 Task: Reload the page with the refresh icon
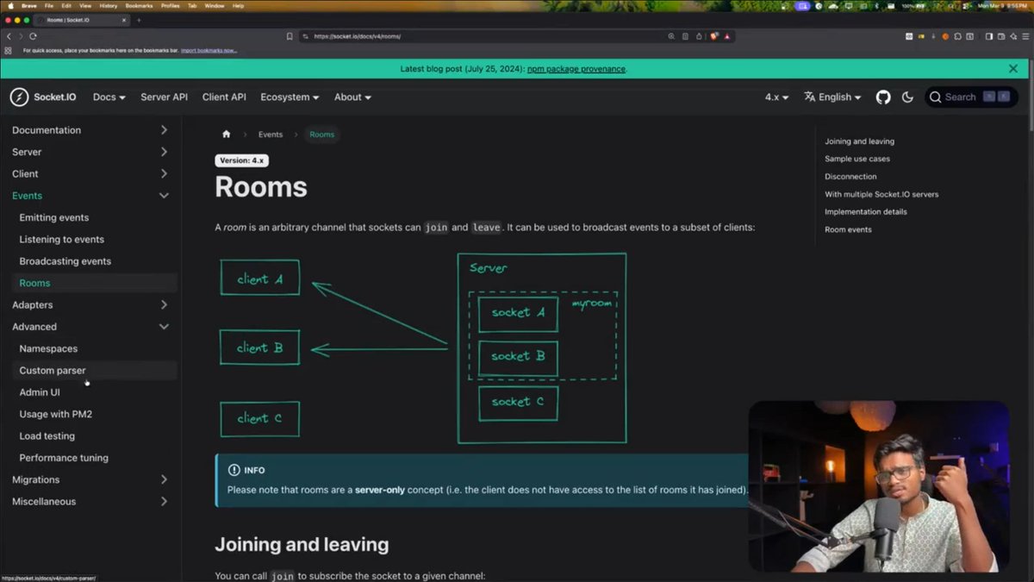tap(33, 36)
